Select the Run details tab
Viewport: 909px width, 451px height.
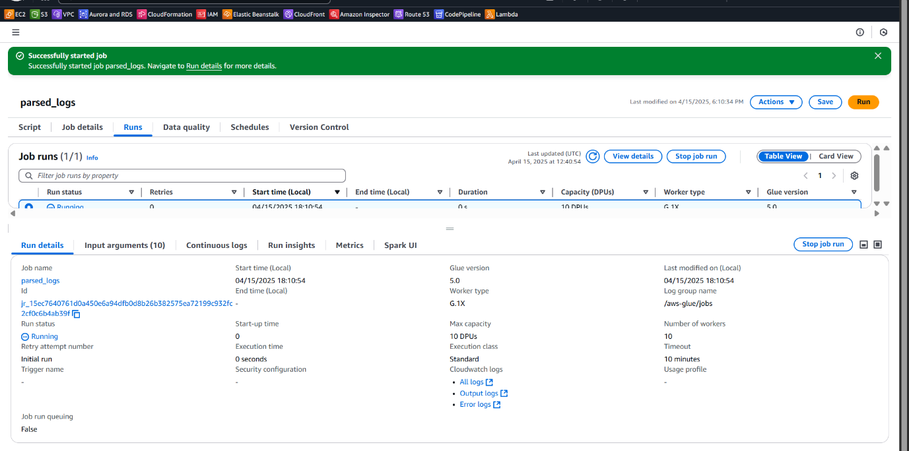[x=42, y=245]
